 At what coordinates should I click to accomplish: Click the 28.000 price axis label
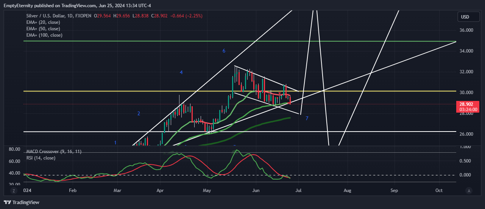tap(466, 113)
